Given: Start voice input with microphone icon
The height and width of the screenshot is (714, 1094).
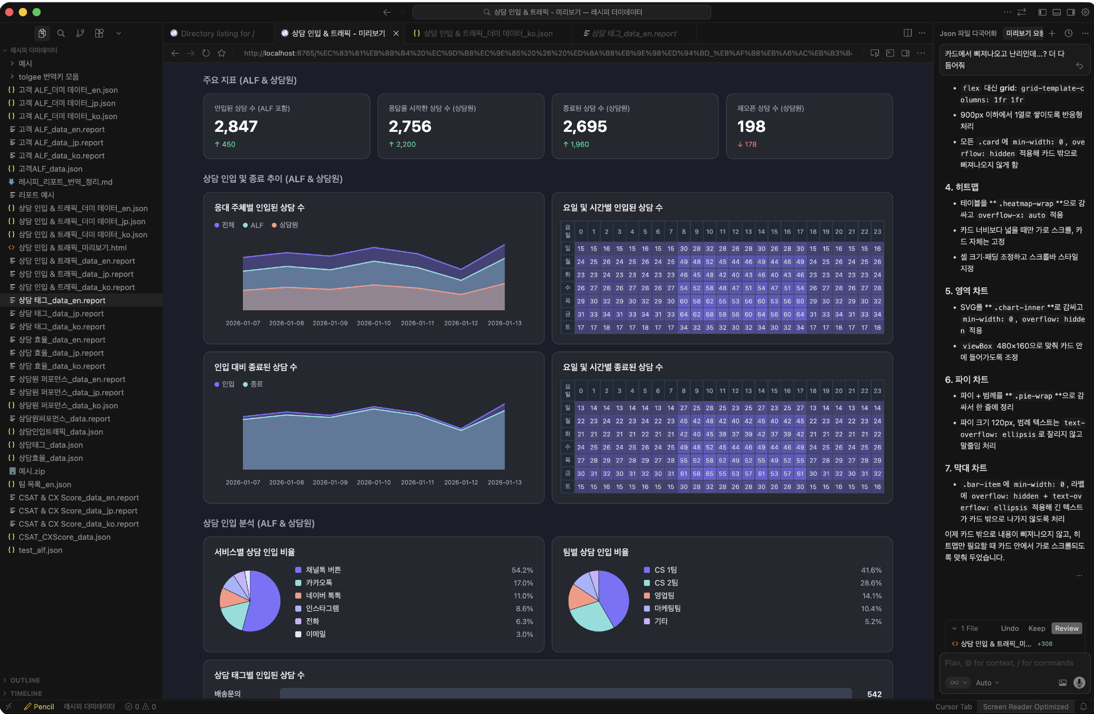Looking at the screenshot, I should (x=1079, y=683).
